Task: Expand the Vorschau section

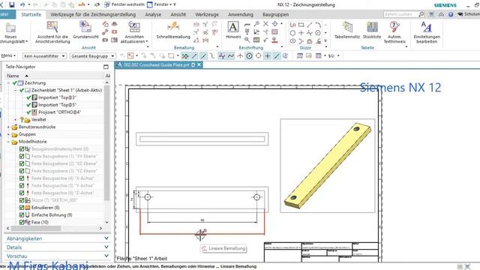Action: point(57,256)
